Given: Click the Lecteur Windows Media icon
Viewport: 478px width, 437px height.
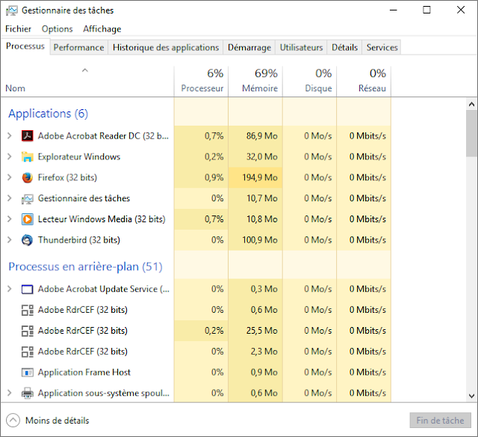Looking at the screenshot, I should click(28, 219).
